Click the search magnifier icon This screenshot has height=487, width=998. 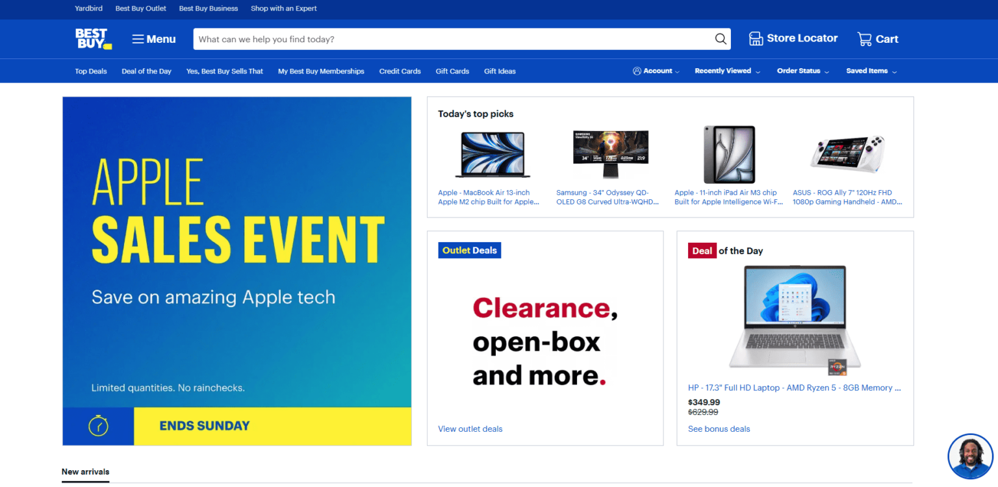point(721,39)
